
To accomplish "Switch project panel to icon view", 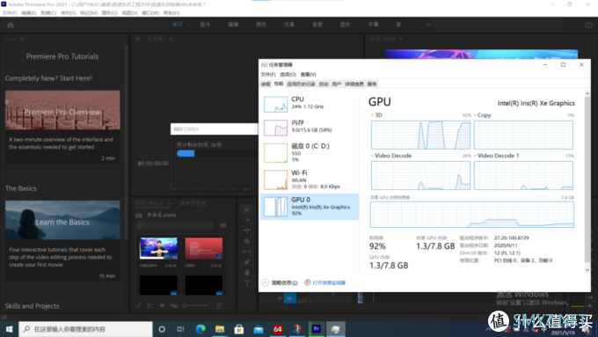I will pos(162,305).
